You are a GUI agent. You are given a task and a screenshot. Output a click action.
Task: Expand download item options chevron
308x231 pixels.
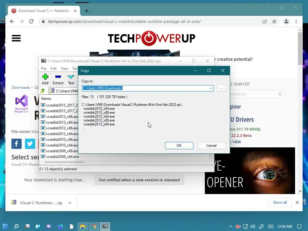click(x=70, y=203)
